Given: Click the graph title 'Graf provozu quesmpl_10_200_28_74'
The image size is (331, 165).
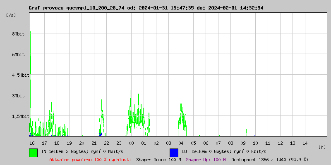Looking at the screenshot, I should (x=79, y=8).
